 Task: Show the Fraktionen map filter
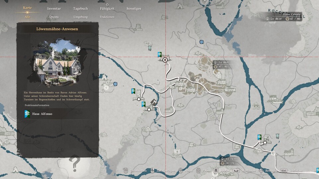point(107,17)
